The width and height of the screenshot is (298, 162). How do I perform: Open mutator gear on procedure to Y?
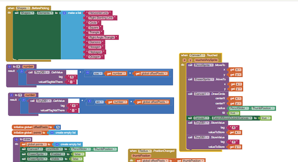tap(11, 95)
